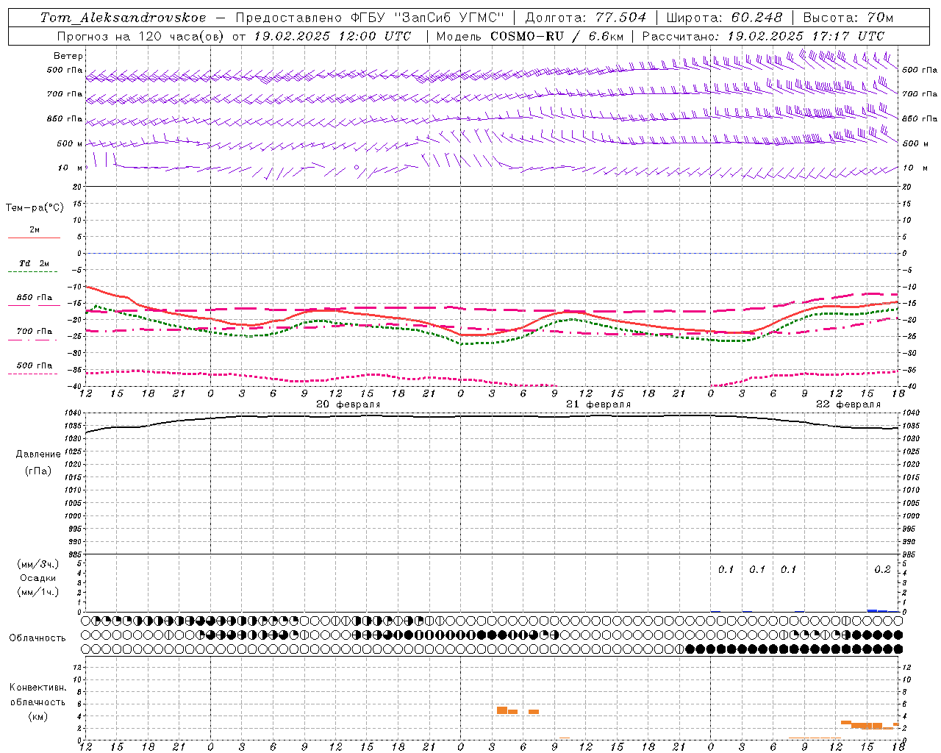Click the Конвективн. облачность label
Image resolution: width=941 pixels, height=753 pixels.
[x=37, y=695]
